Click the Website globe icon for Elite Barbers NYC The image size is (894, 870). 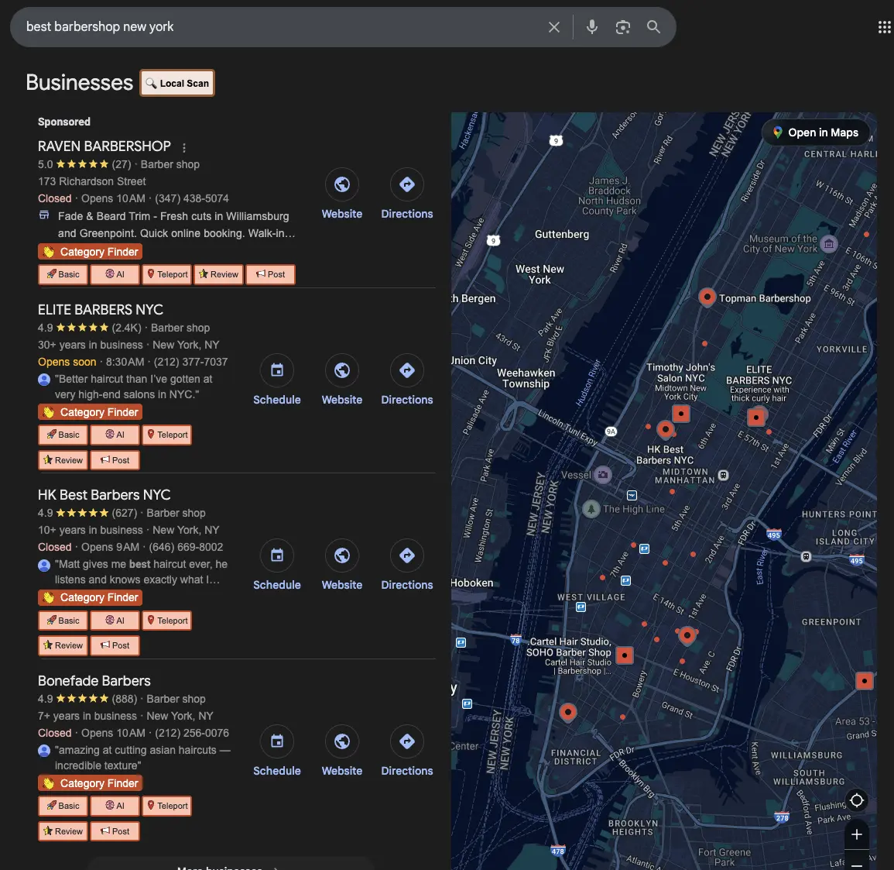click(341, 370)
